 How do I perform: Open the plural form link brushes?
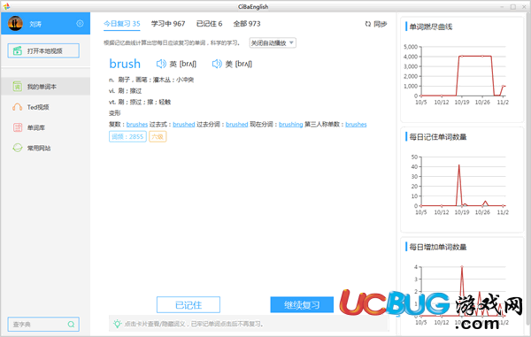pyautogui.click(x=137, y=124)
